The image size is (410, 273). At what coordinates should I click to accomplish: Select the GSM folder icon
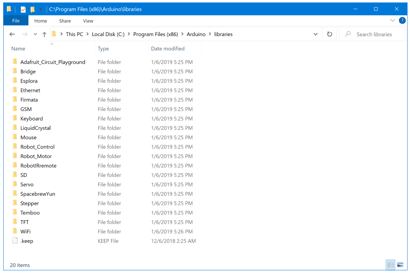coord(15,109)
